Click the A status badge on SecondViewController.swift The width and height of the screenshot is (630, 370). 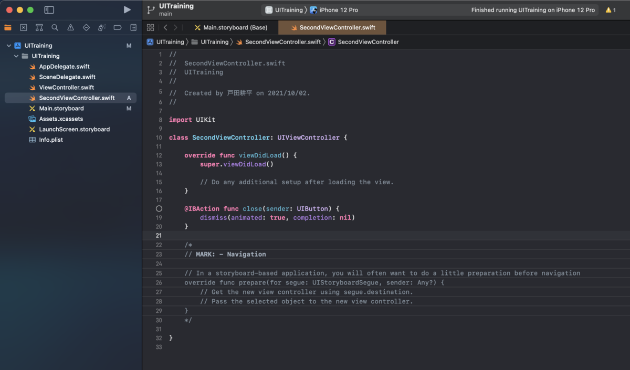[x=129, y=98]
